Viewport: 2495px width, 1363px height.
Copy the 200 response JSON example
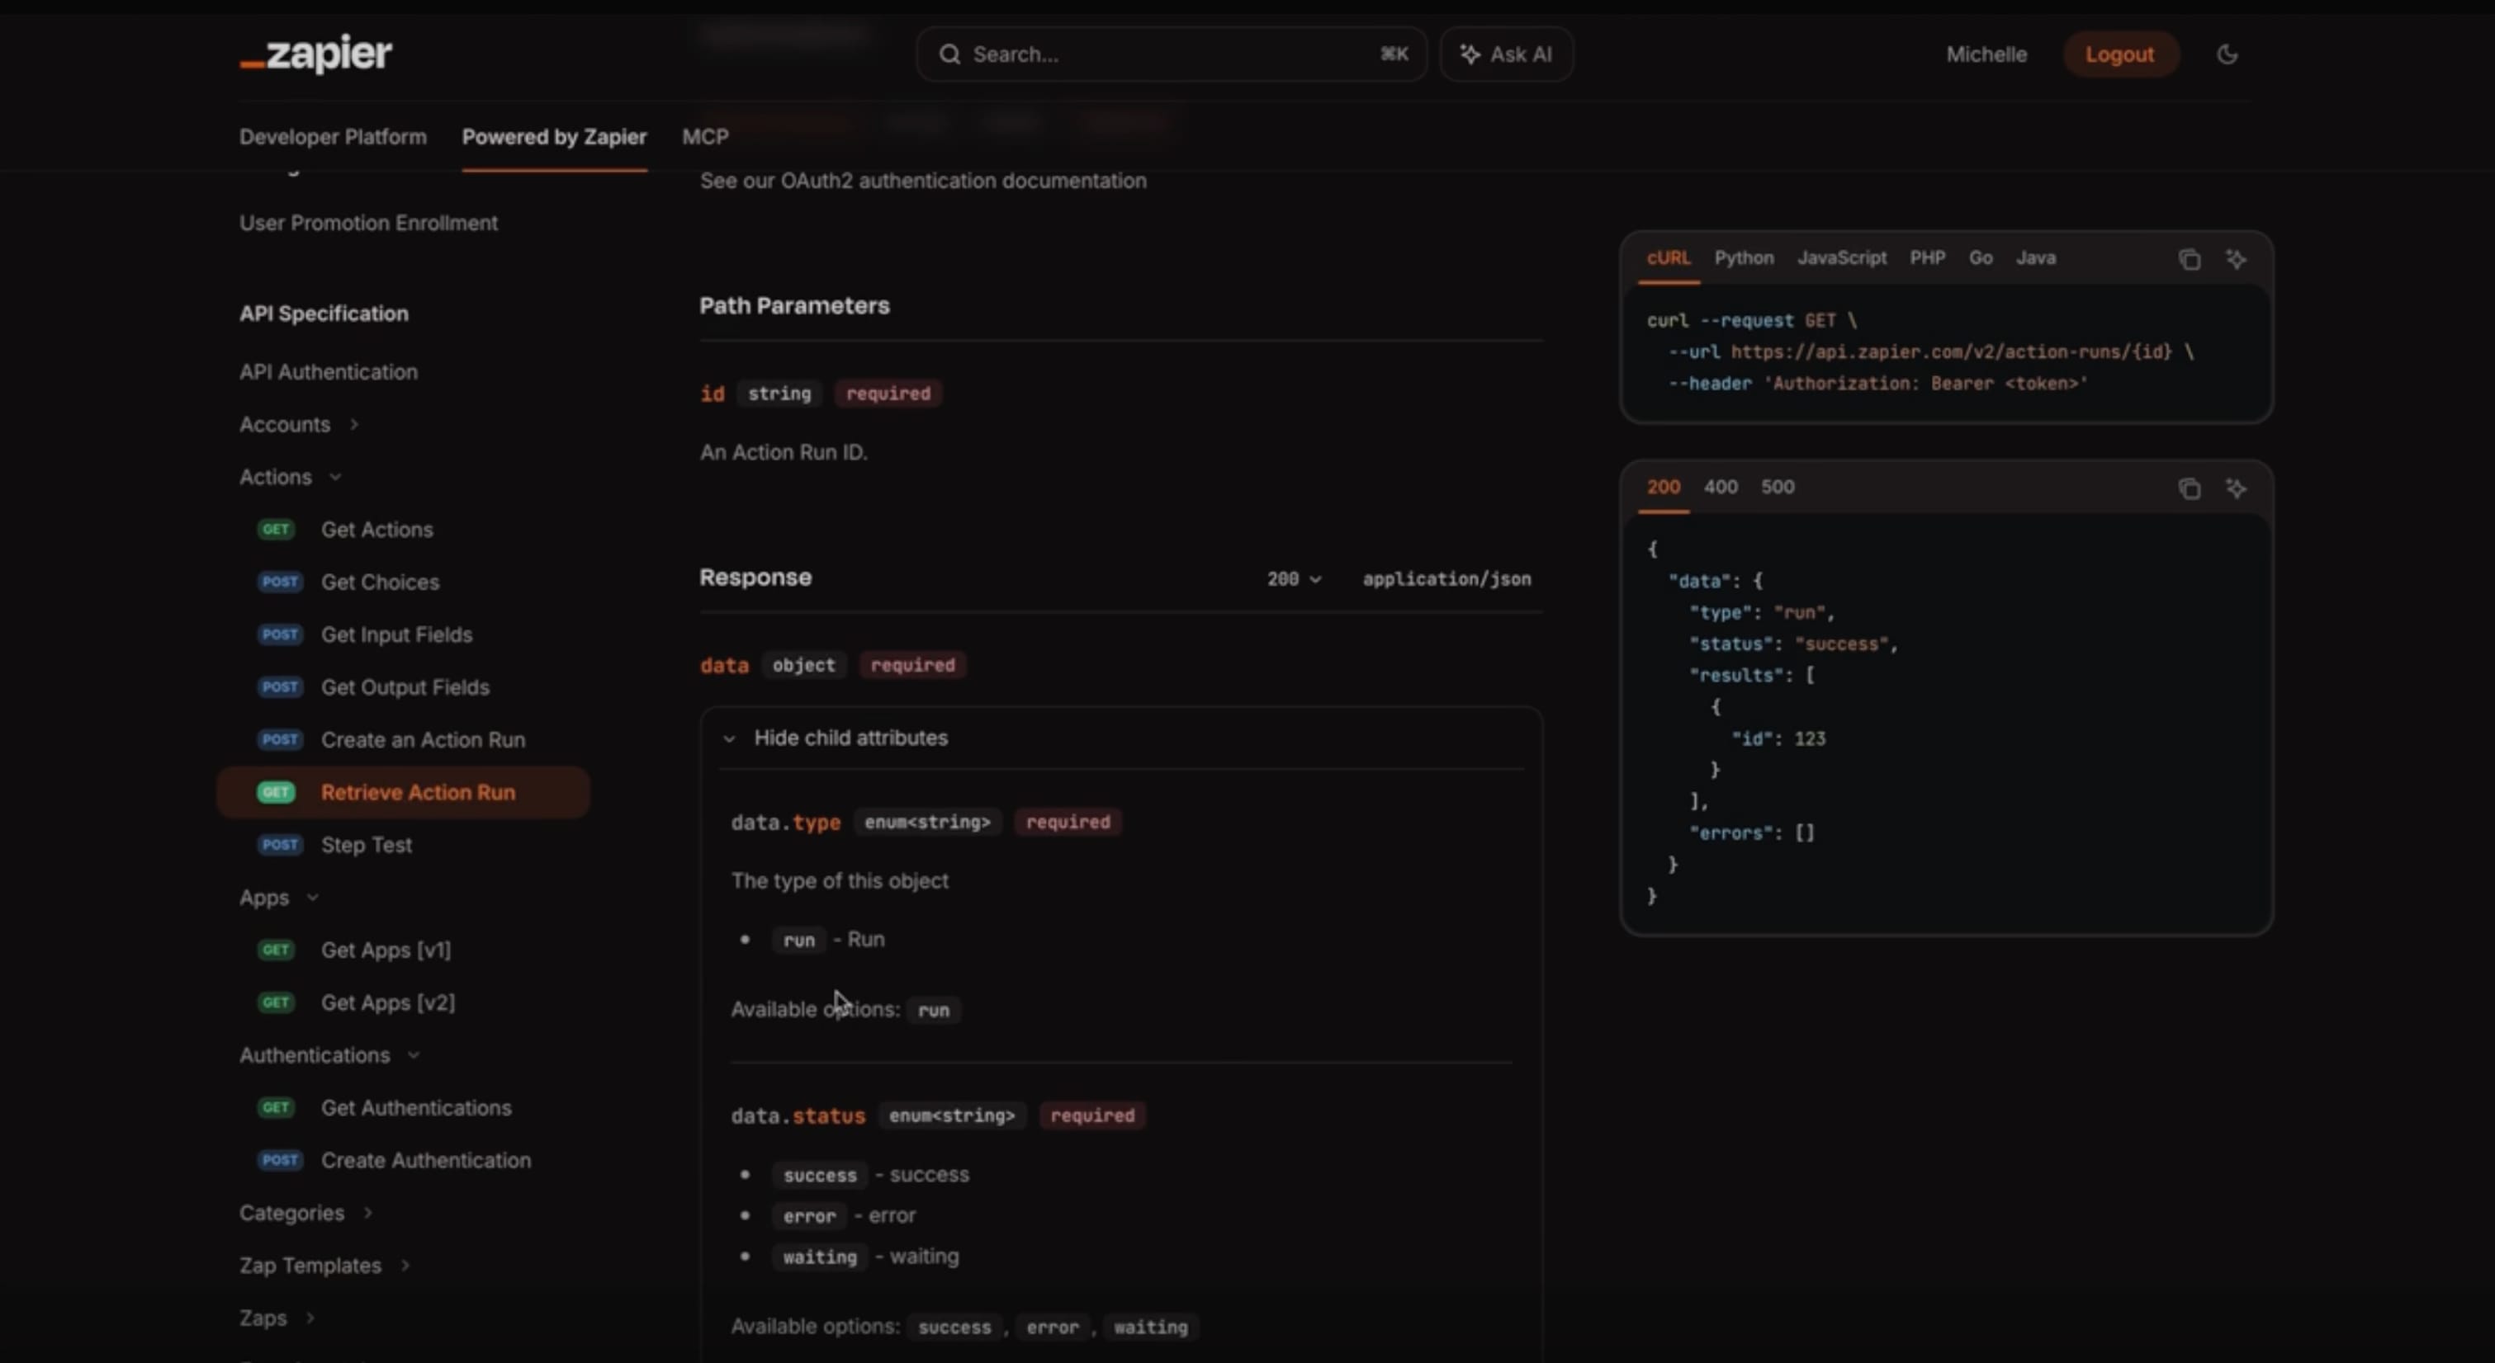tap(2189, 489)
